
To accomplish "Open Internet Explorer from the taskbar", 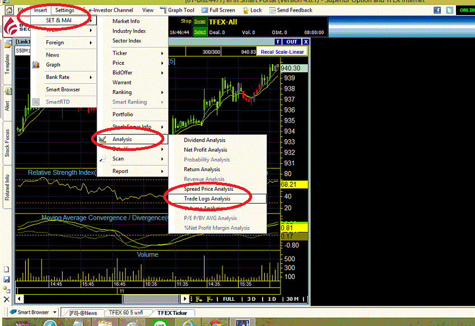I will tap(187, 323).
